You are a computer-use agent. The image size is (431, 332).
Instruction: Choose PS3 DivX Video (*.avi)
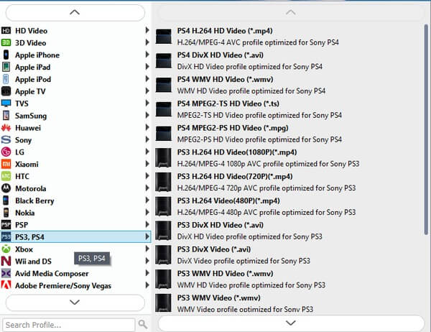pyautogui.click(x=289, y=255)
